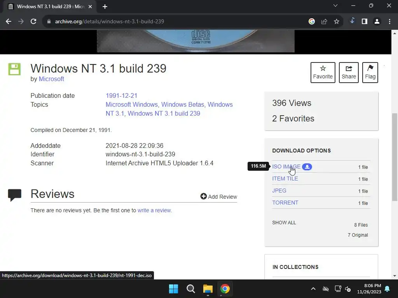Click the green floppy disk software icon
The height and width of the screenshot is (298, 398).
(14, 69)
